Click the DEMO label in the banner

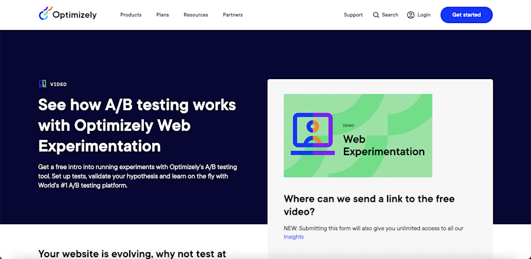pyautogui.click(x=349, y=125)
